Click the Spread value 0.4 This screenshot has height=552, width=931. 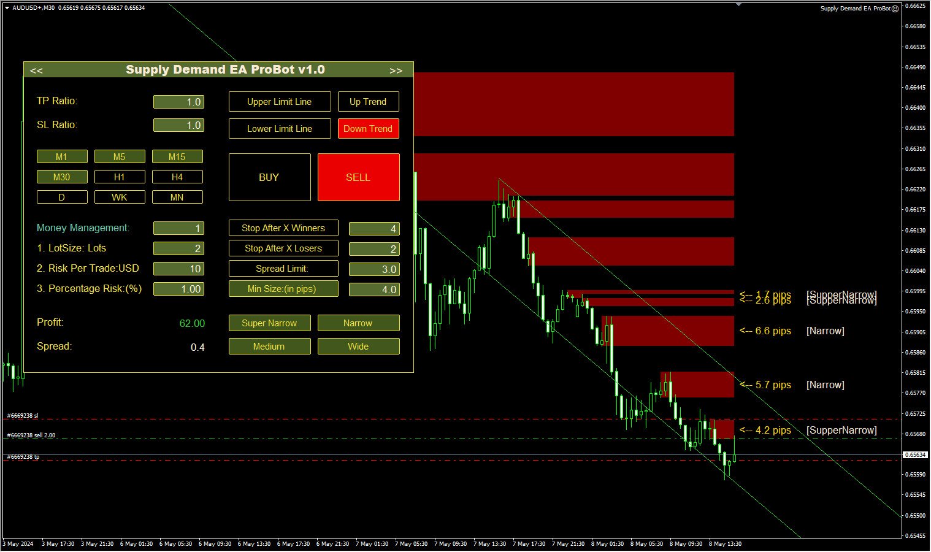(197, 347)
